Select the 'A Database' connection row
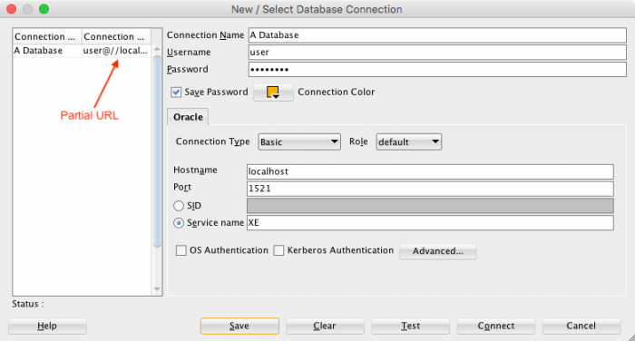The image size is (635, 341). [x=82, y=51]
